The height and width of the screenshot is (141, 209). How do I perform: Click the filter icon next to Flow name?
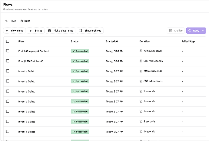(x=7, y=31)
